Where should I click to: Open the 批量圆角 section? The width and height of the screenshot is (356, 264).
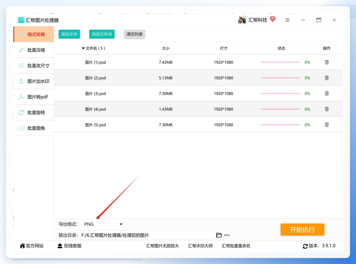(34, 128)
